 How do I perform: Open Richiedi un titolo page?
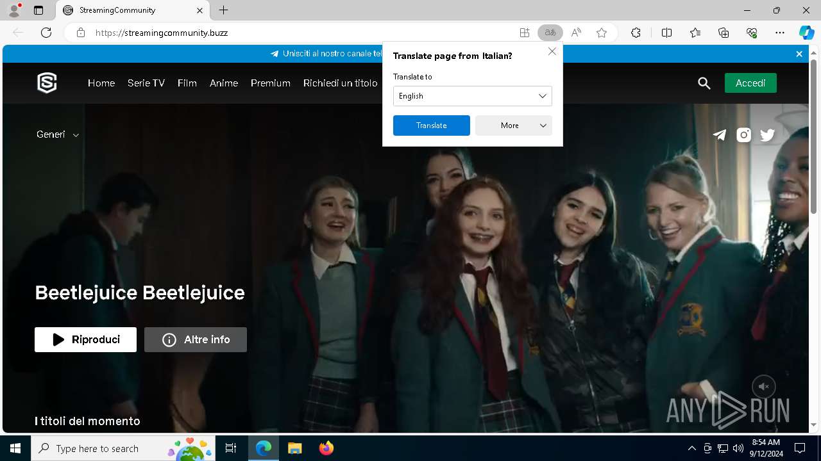pos(341,83)
